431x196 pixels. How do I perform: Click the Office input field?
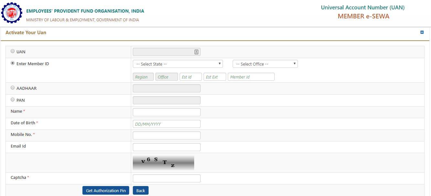tap(167, 77)
